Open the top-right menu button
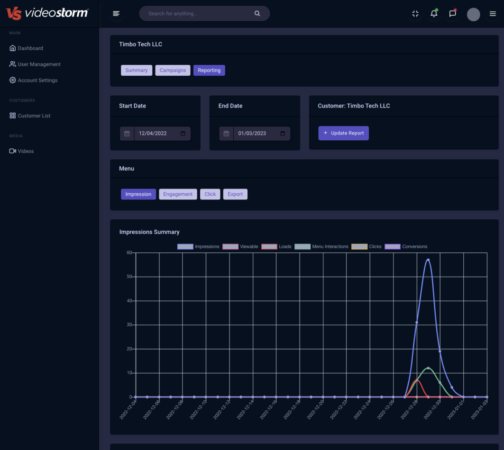This screenshot has height=450, width=504. (x=493, y=14)
